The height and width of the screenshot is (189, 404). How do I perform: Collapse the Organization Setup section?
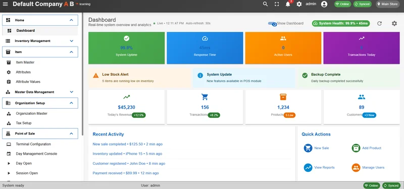click(x=40, y=103)
